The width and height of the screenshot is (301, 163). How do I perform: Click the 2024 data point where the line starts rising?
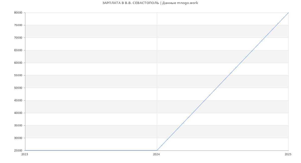click(x=157, y=150)
